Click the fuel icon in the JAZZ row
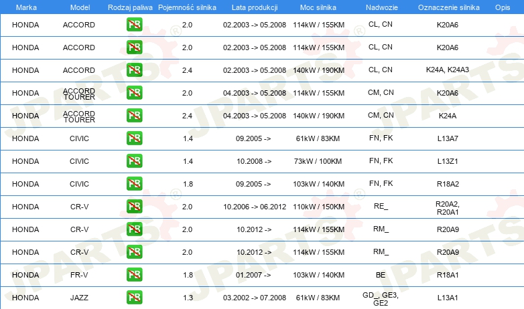 tap(134, 298)
